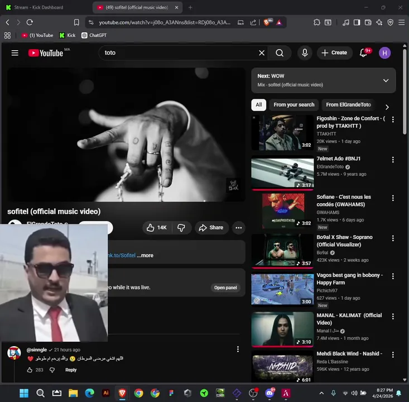Go back in browser history

8,22
